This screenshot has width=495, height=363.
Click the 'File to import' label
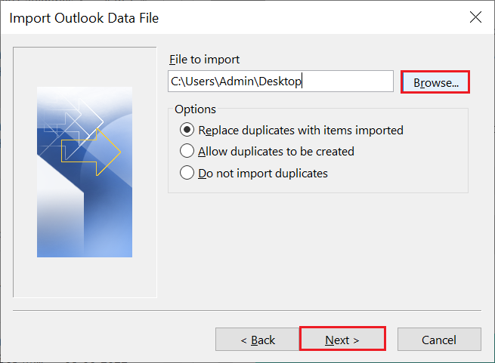click(x=205, y=60)
